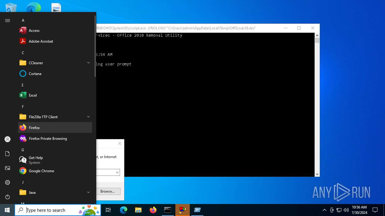Expand the FileZilla FTP Client chevron
Image resolution: width=385 pixels, height=216 pixels.
click(88, 117)
